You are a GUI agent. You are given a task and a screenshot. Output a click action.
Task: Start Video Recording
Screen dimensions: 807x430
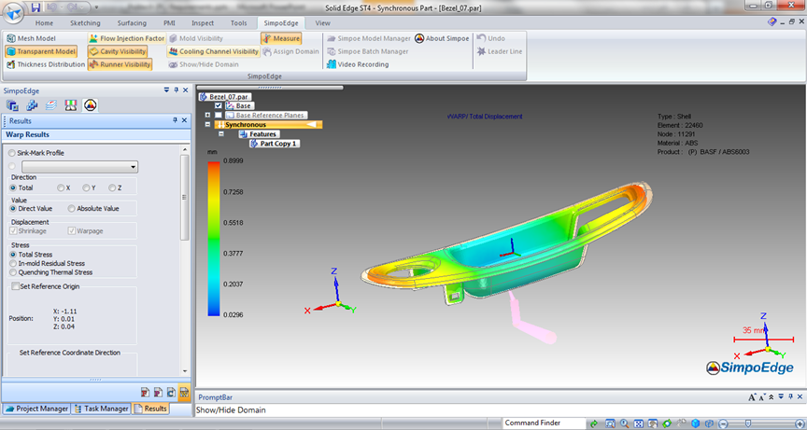[358, 64]
